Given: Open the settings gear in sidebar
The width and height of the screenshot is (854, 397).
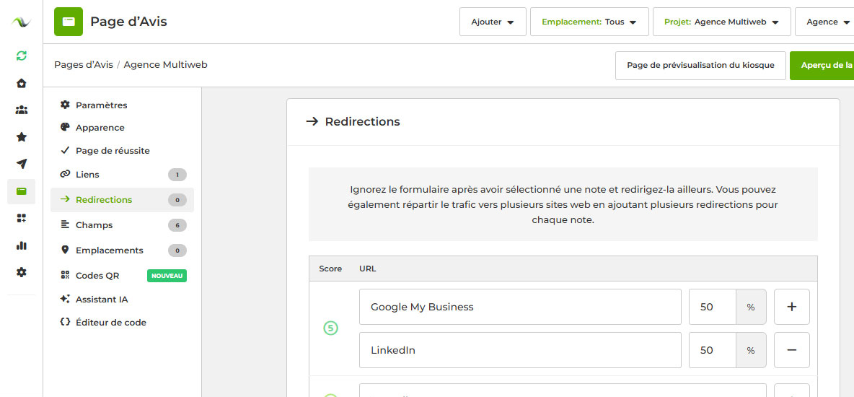Looking at the screenshot, I should (22, 272).
